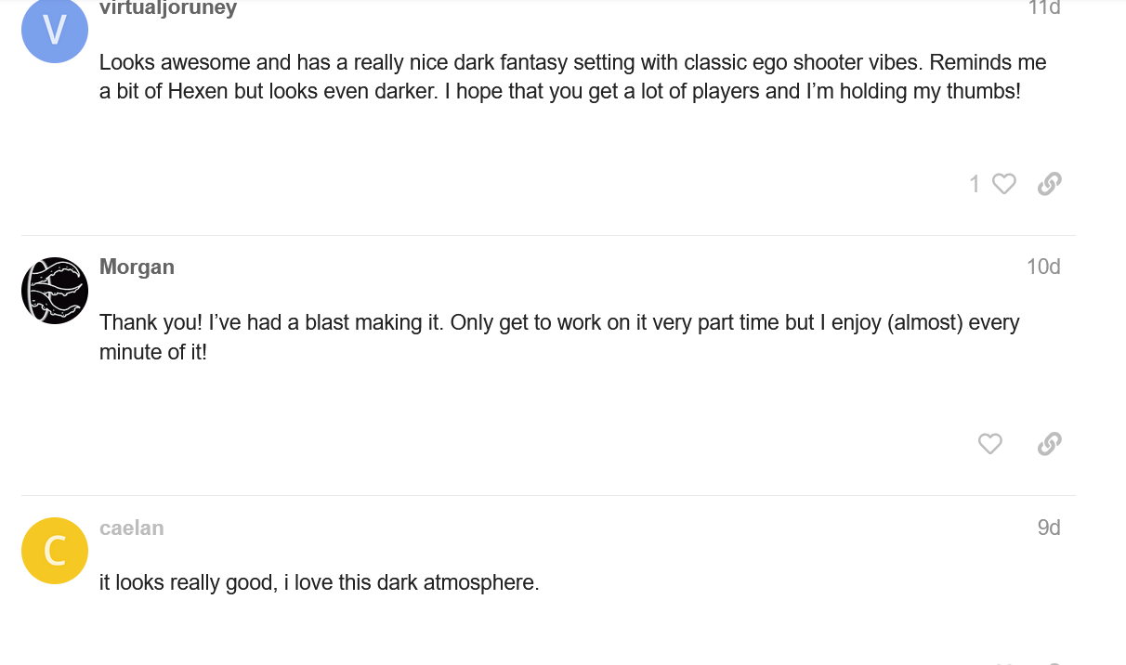The image size is (1126, 665).
Task: Click the 10d post date on Morgan's reply
Action: tap(1043, 267)
